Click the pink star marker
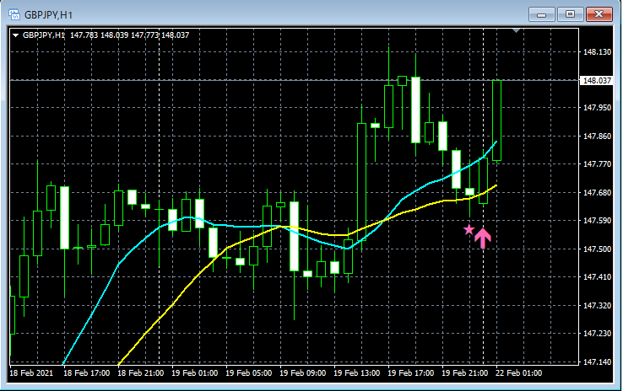Viewport: 623px width, 391px height. click(469, 229)
